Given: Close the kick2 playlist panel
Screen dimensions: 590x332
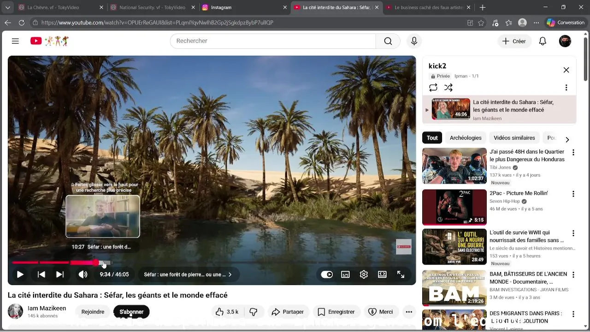Looking at the screenshot, I should pyautogui.click(x=566, y=70).
